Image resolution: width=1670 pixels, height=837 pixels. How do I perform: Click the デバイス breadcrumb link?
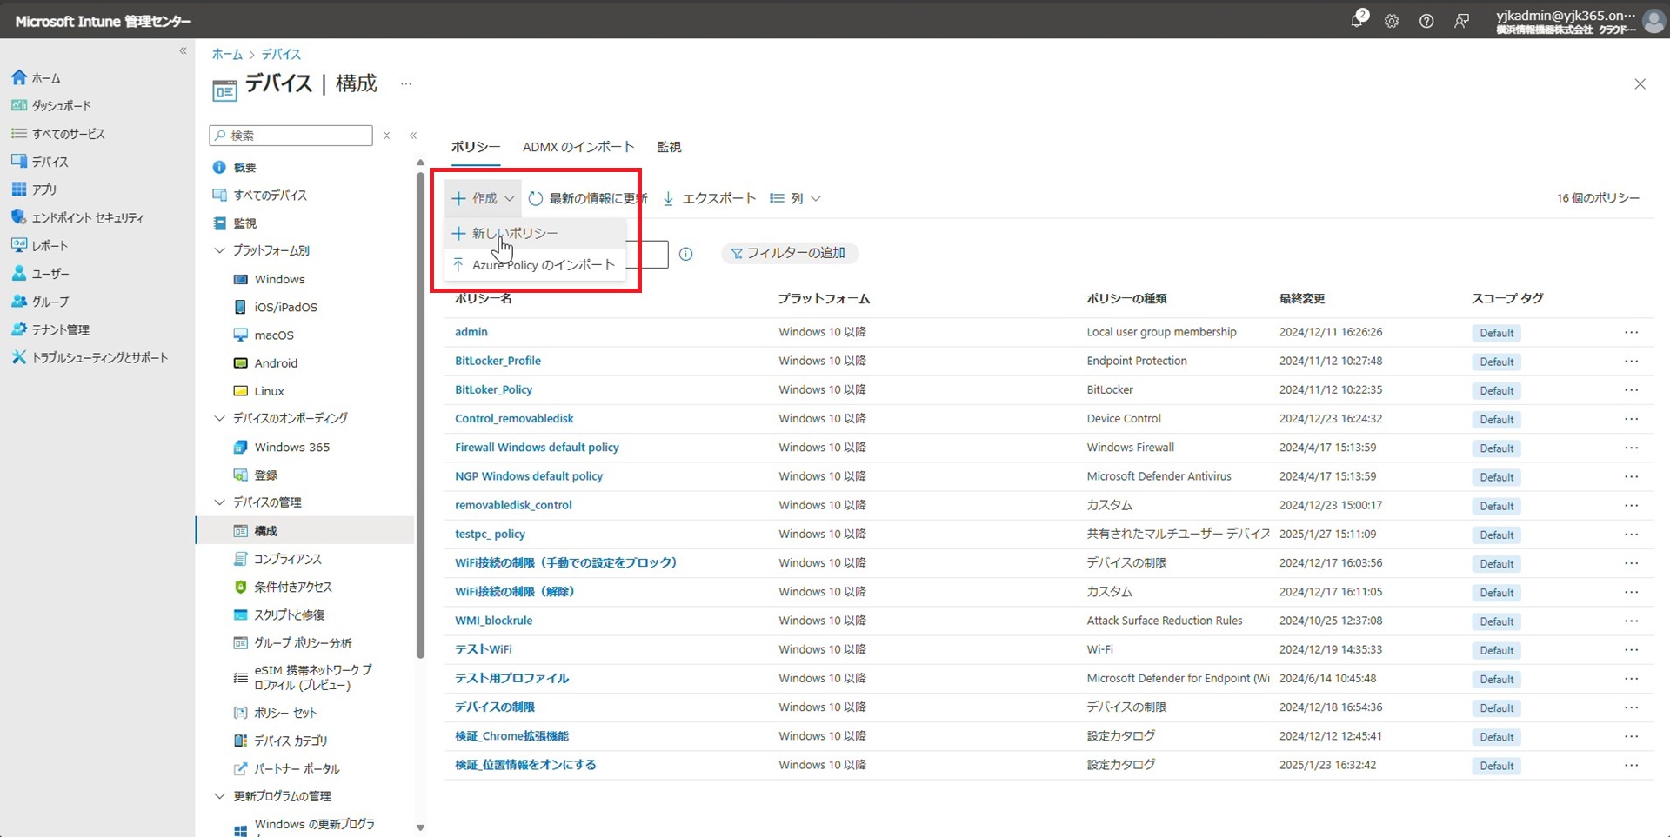(x=281, y=54)
